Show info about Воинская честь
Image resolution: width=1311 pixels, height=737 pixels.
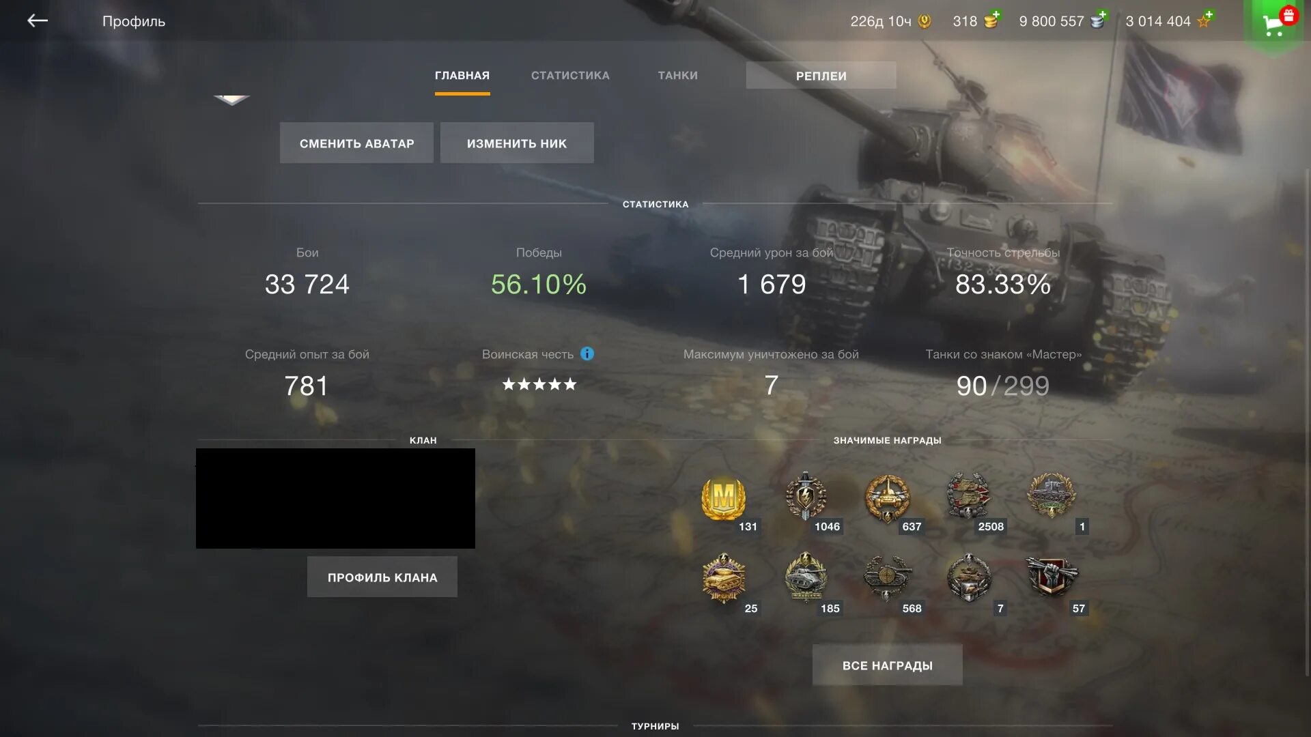pos(587,353)
